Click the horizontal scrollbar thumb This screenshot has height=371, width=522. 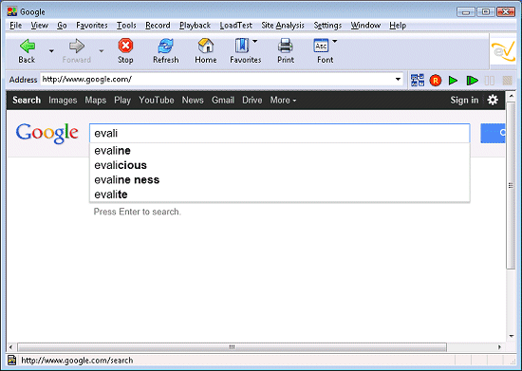pyautogui.click(x=232, y=347)
